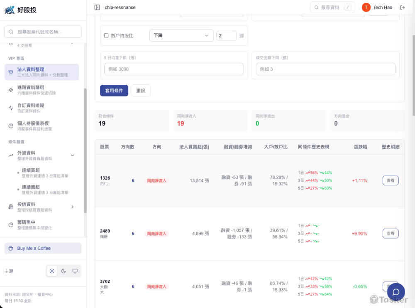Open 法人資料整理 in the sidebar
The height and width of the screenshot is (308, 415).
[x=41, y=72]
